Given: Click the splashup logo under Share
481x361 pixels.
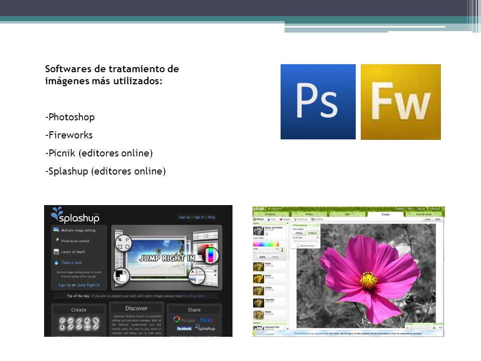Looking at the screenshot, I should click(205, 327).
